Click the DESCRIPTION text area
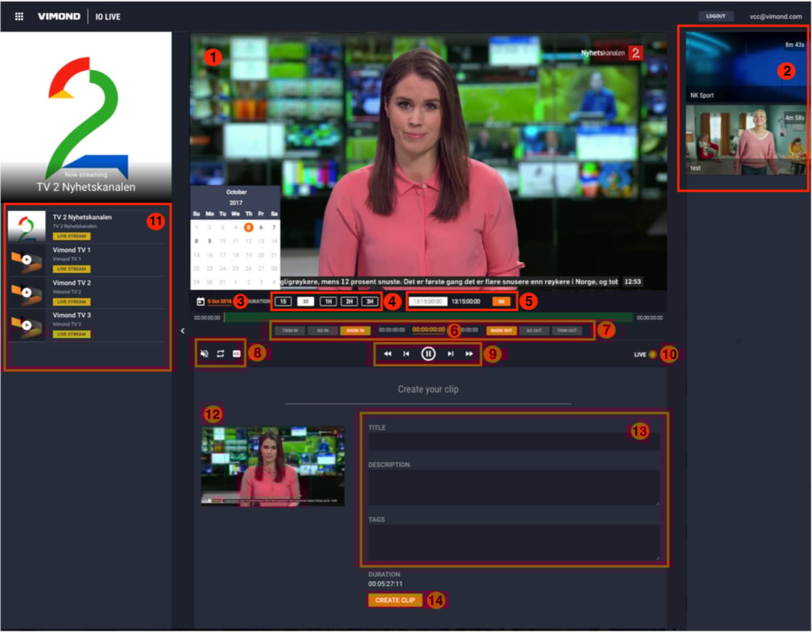This screenshot has height=632, width=812. coord(514,487)
